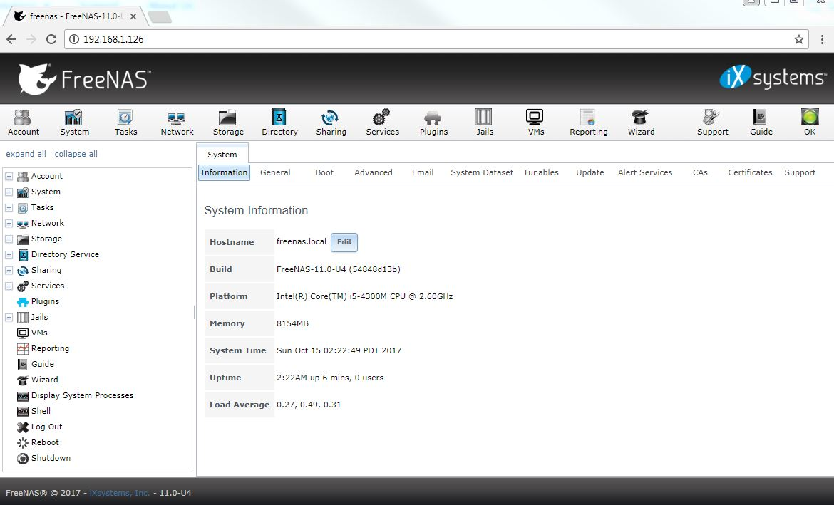Open the Services toolbar icon
This screenshot has width=834, height=505.
382,123
